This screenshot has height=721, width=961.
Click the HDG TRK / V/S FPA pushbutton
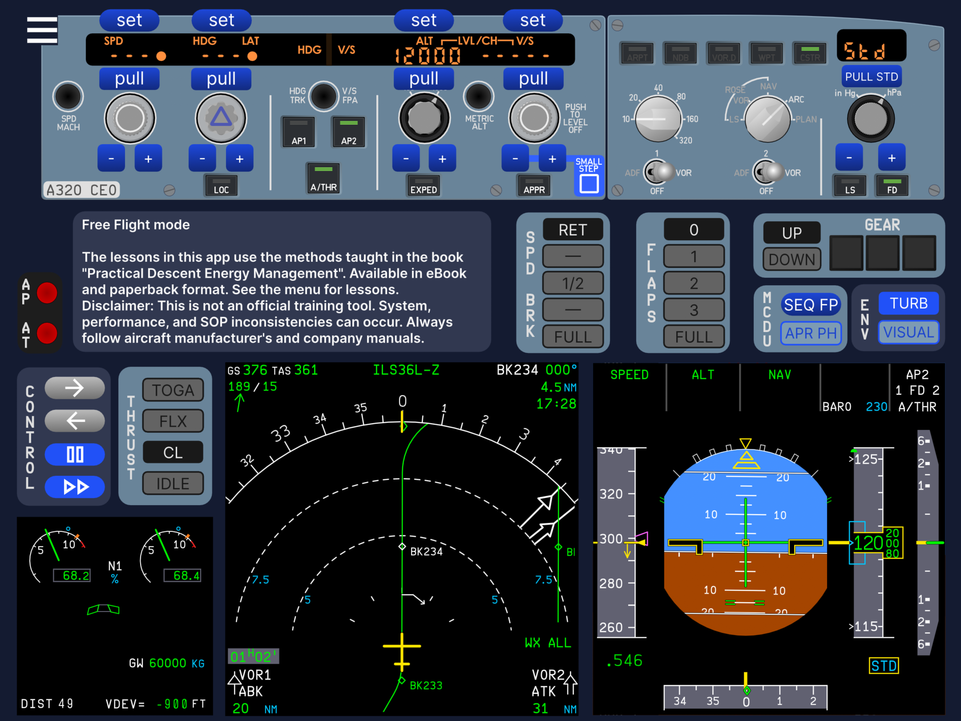pyautogui.click(x=323, y=96)
